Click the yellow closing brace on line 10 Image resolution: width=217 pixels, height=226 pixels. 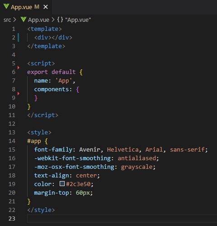[x=29, y=107]
